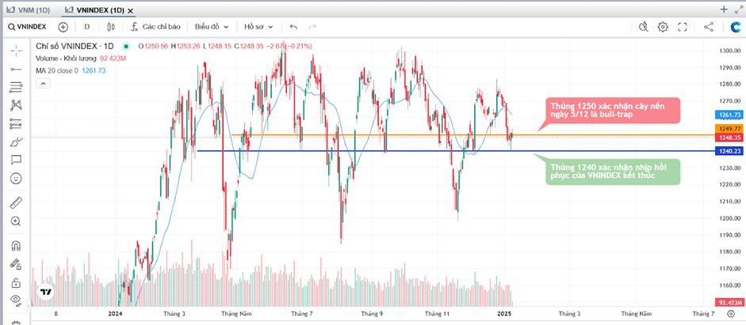Screen dimensions: 746x325
Task: Select the ruler measure tool
Action: click(16, 202)
